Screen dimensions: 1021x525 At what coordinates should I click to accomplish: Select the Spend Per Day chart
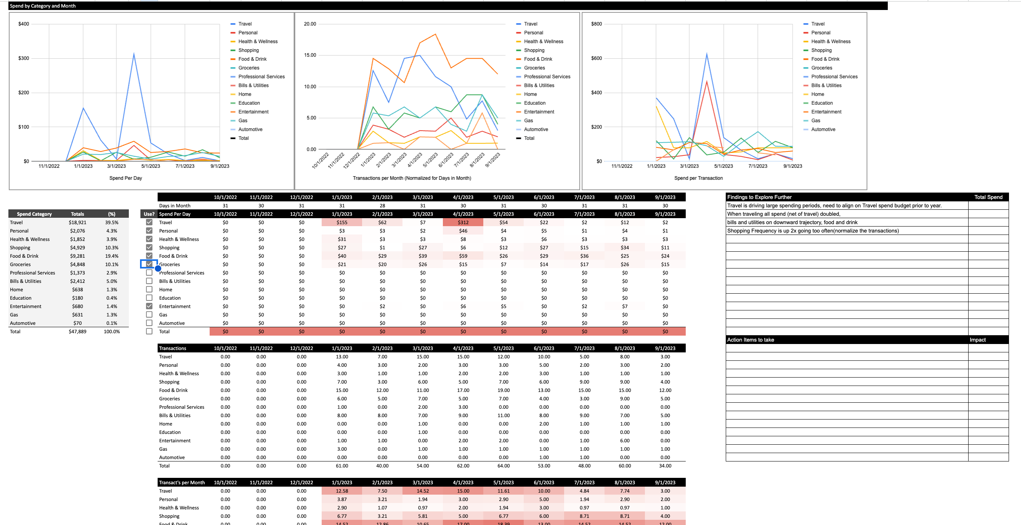[152, 101]
